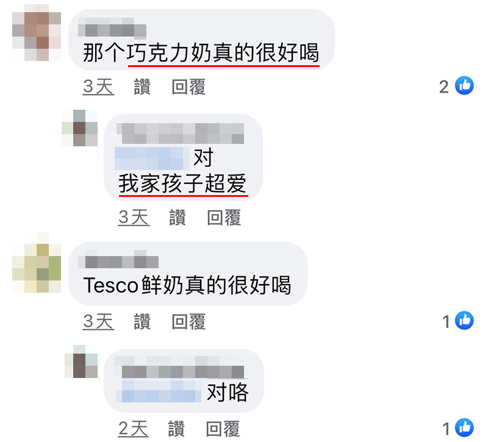Click 讚 under the 对咯 reply
488x442 pixels.
(x=176, y=429)
